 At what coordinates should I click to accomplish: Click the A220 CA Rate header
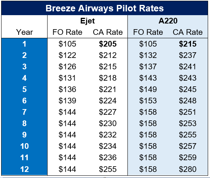pos(188,32)
